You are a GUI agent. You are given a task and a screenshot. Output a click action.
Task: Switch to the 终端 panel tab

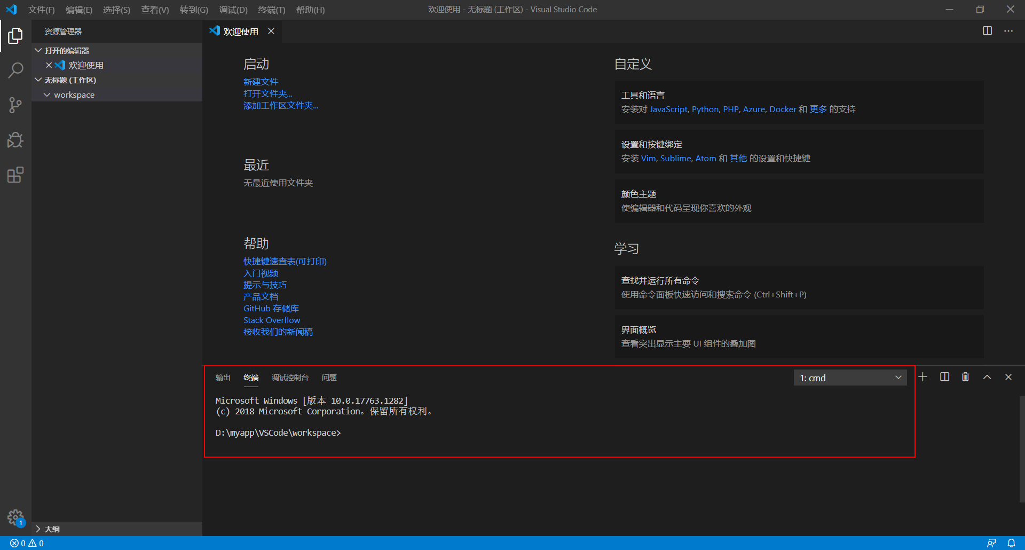pos(251,378)
